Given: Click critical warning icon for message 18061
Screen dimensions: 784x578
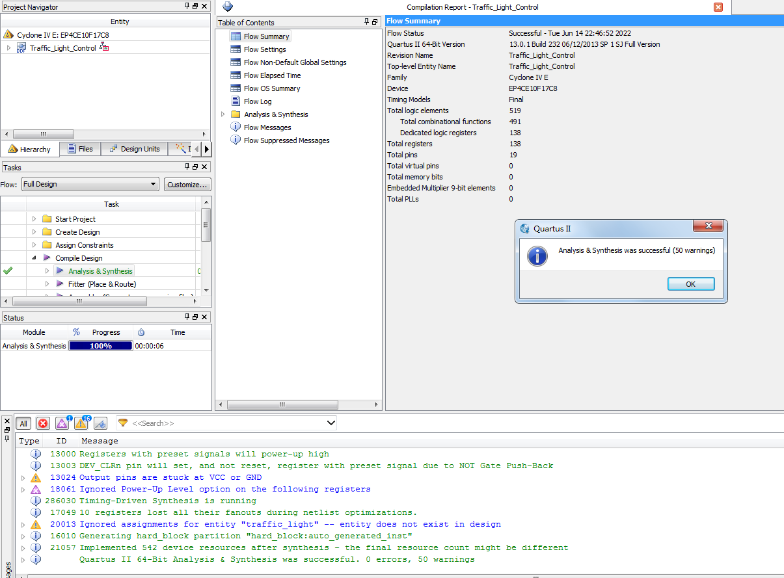Looking at the screenshot, I should tap(36, 490).
